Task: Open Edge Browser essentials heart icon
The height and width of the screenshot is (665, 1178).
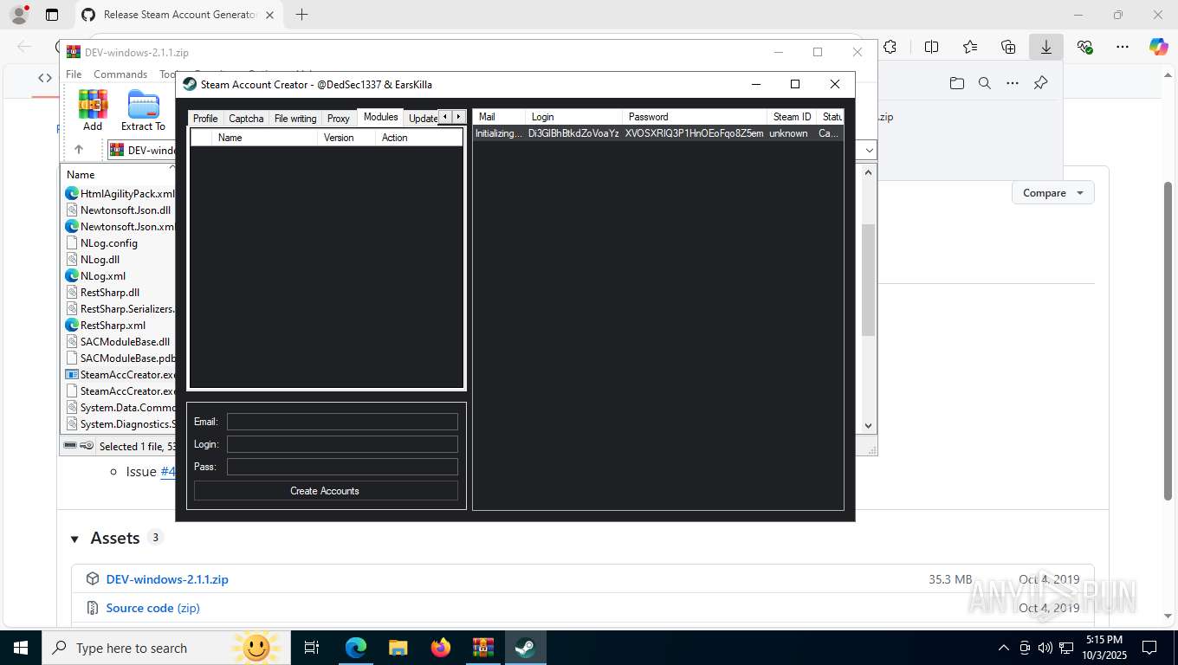Action: pyautogui.click(x=1084, y=48)
